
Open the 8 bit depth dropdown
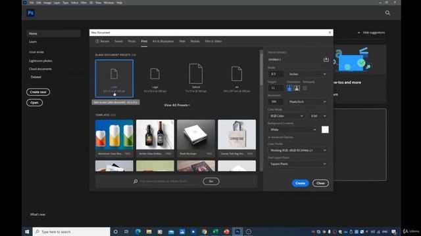coord(318,116)
